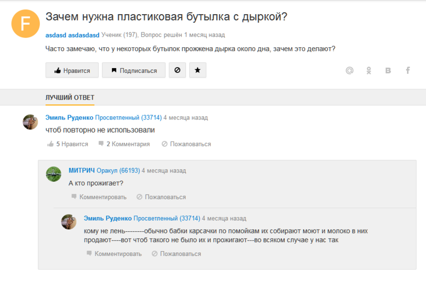
Task: Add question to favorites with star icon
Action: 198,70
